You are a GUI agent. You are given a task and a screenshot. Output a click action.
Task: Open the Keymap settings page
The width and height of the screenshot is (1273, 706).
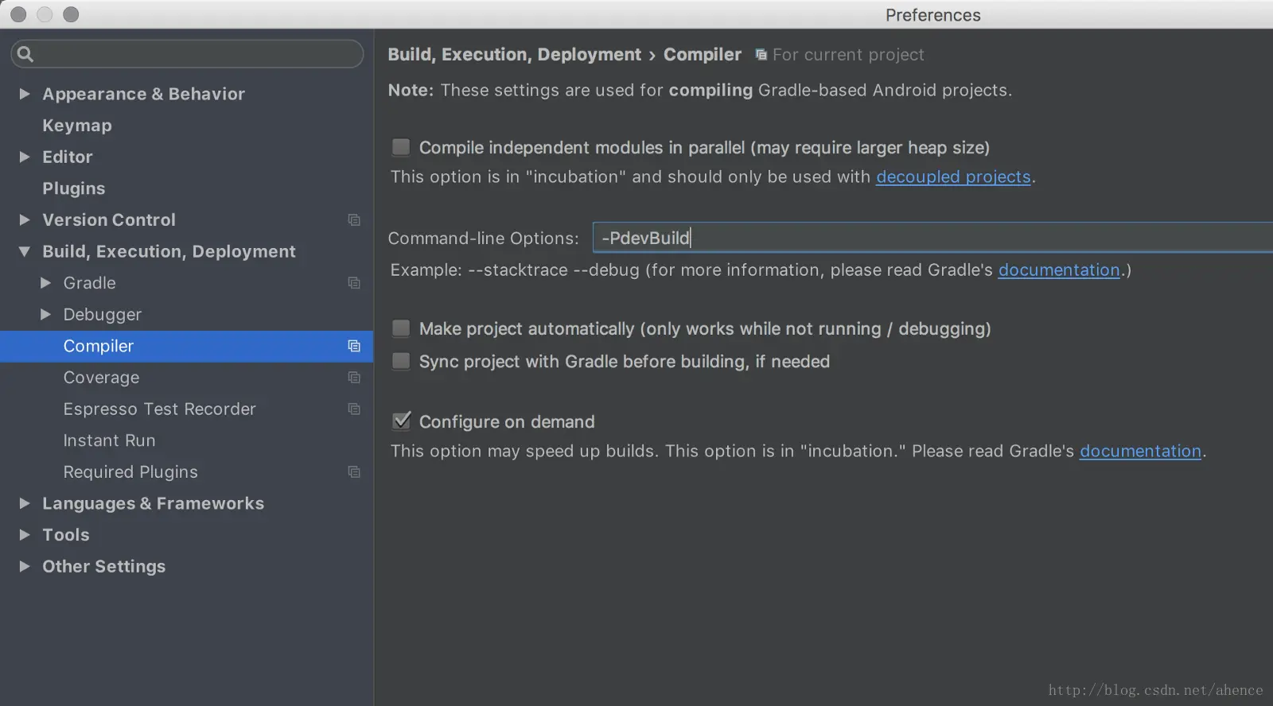pyautogui.click(x=77, y=126)
